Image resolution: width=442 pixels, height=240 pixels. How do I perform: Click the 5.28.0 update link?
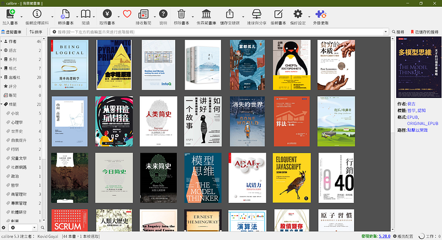384,236
